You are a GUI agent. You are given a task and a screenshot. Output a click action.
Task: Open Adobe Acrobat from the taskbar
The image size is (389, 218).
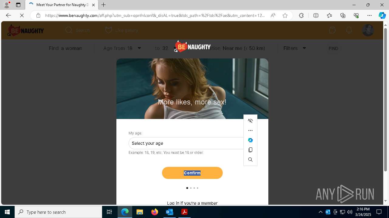point(184,212)
